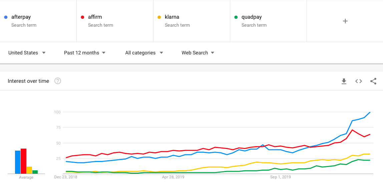Add a new comparison term
This screenshot has width=383, height=183.
pyautogui.click(x=345, y=21)
